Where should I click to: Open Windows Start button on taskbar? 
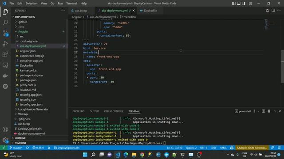[x=85, y=155]
